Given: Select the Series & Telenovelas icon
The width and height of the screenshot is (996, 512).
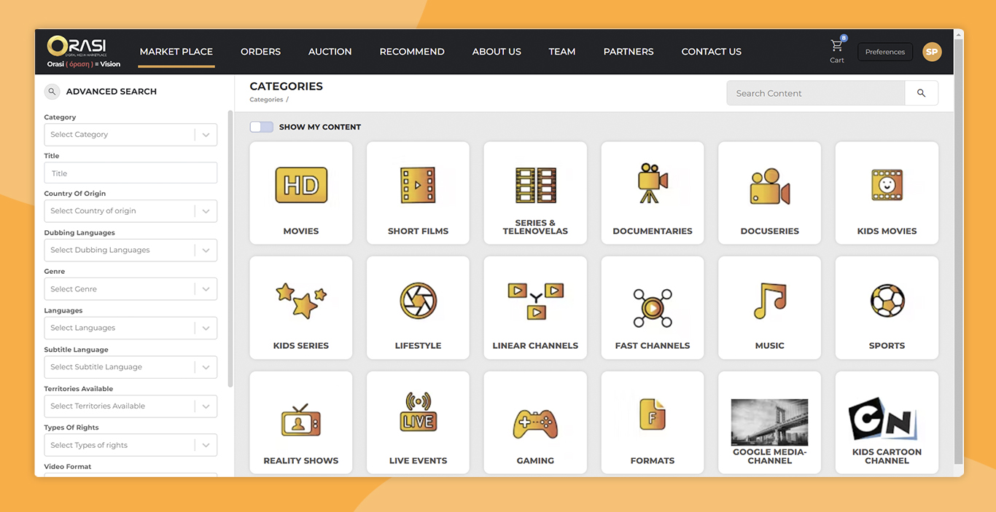Looking at the screenshot, I should tap(535, 185).
